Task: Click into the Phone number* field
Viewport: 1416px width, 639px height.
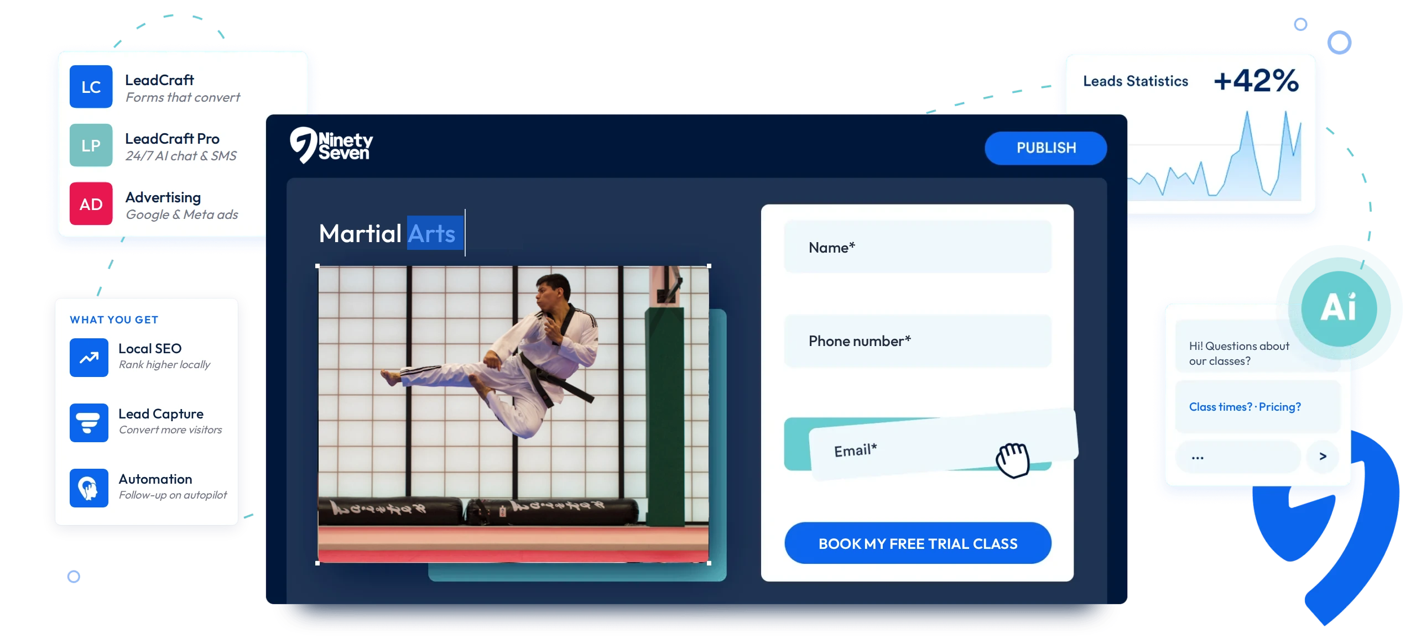Action: pyautogui.click(x=918, y=341)
